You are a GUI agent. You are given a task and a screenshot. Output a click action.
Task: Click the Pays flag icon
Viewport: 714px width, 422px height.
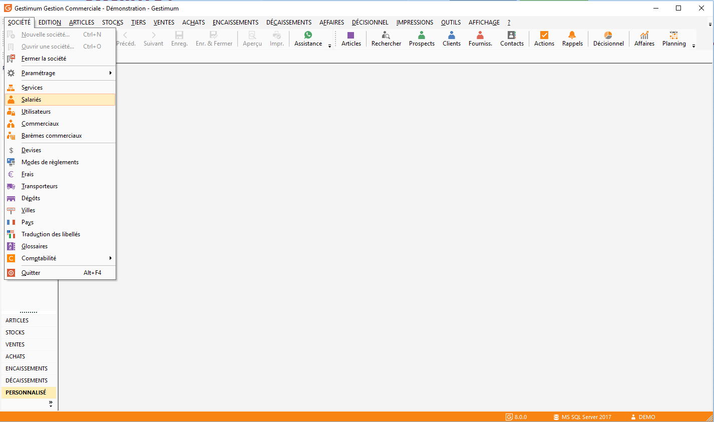coord(11,222)
